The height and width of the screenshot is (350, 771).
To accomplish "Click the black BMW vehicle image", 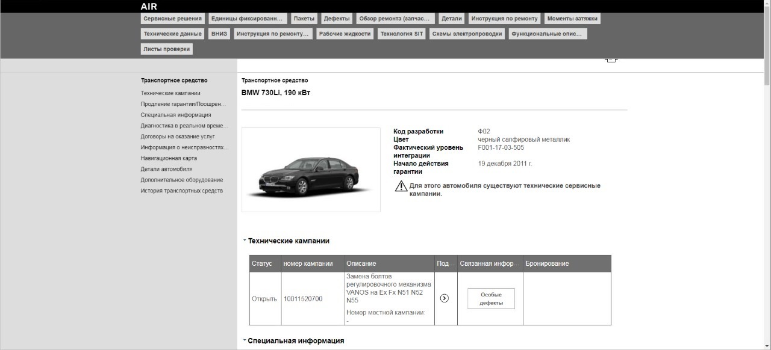I will pyautogui.click(x=311, y=170).
